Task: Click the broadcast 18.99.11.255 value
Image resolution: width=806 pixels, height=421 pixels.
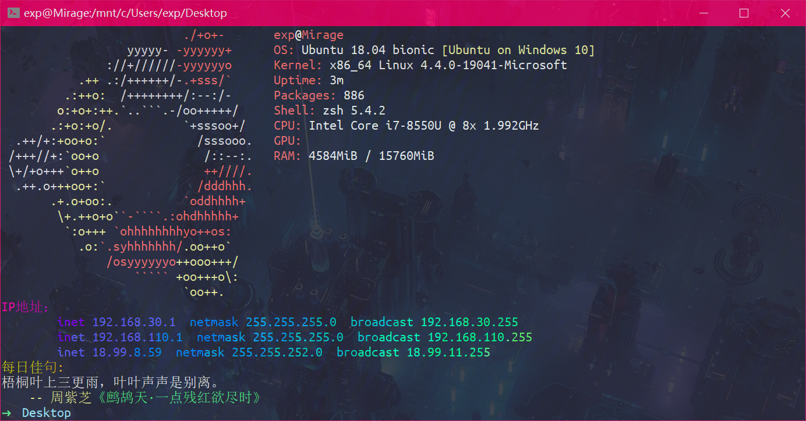Action: click(x=448, y=352)
